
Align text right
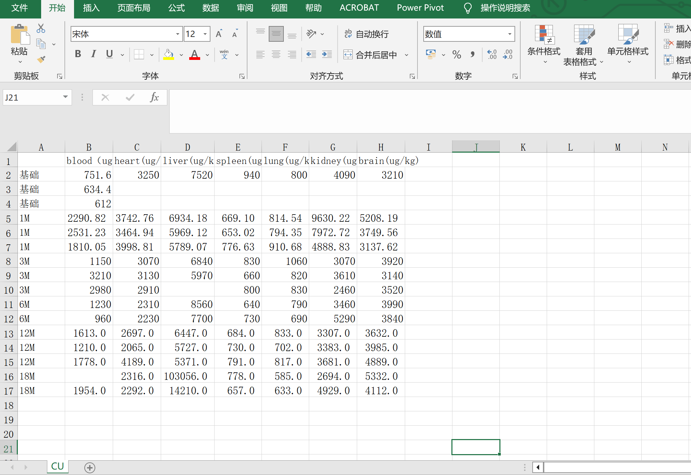292,54
